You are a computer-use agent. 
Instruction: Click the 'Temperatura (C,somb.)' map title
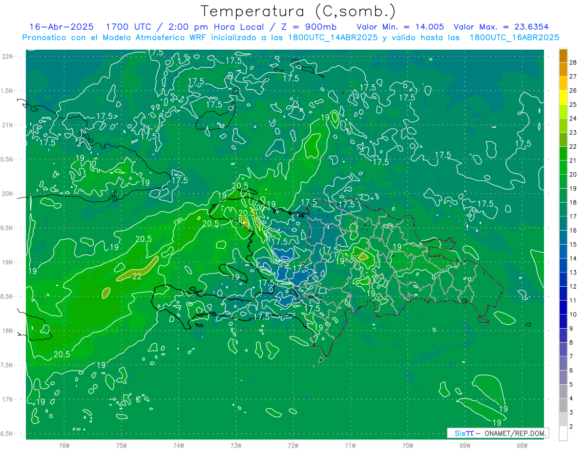pos(298,11)
